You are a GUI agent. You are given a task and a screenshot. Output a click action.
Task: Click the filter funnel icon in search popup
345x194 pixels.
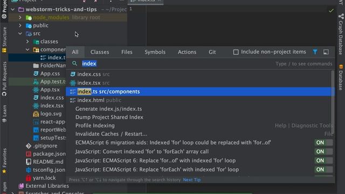point(315,52)
